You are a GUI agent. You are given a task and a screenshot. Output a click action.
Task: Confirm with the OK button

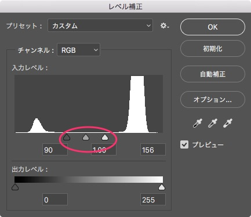coord(213,27)
